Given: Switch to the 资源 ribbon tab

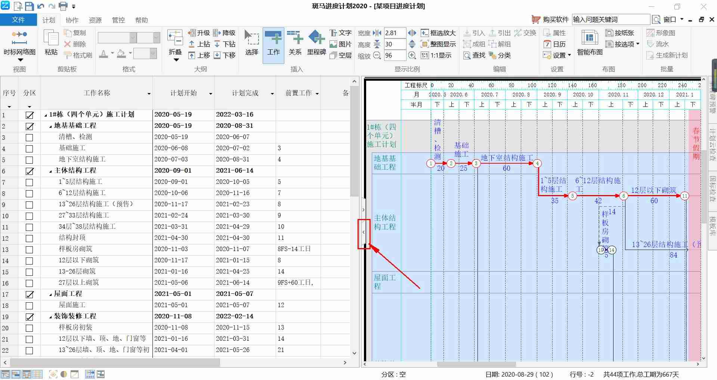Looking at the screenshot, I should (95, 20).
